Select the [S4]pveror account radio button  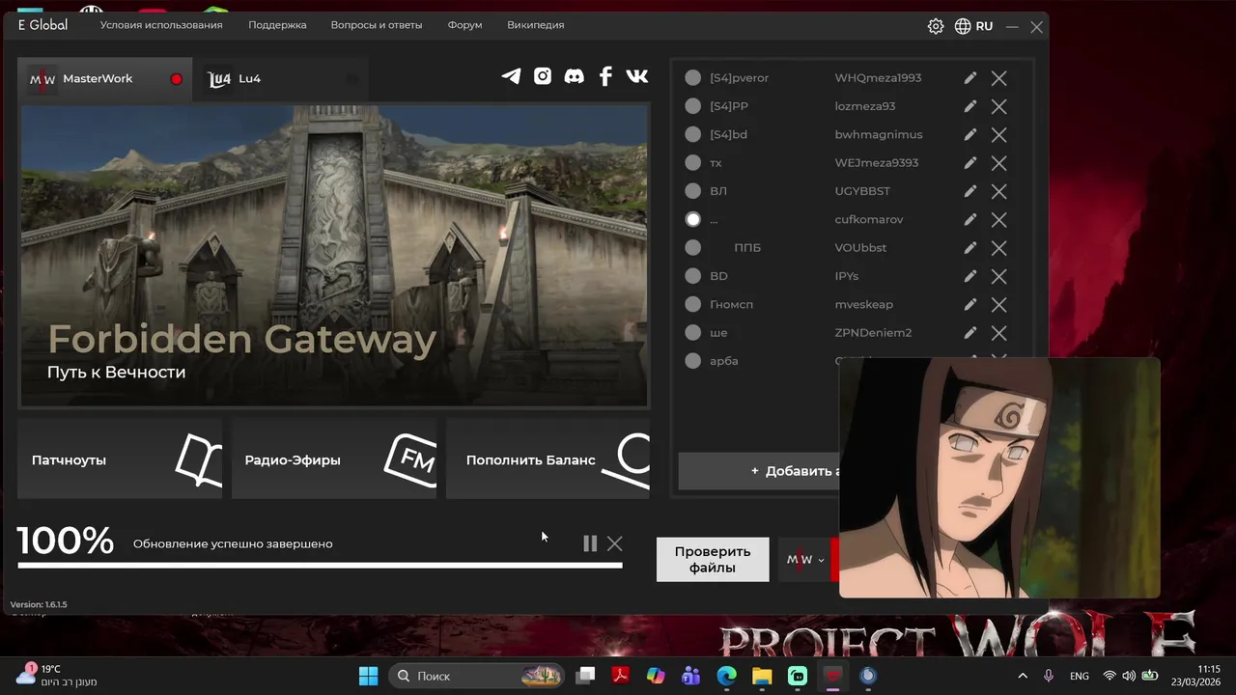692,78
